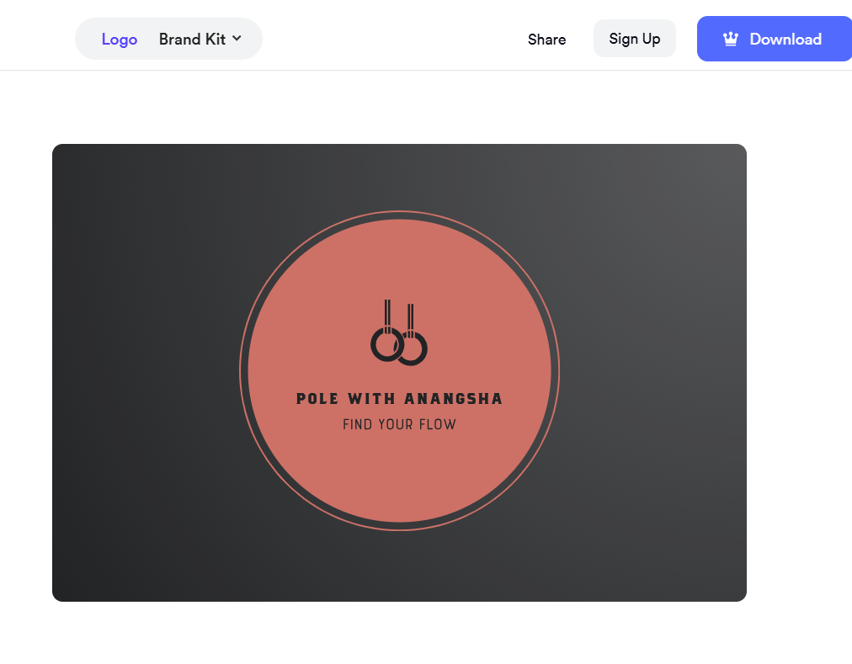852x664 pixels.
Task: Click the word FLOW in the tagline
Action: pos(438,424)
